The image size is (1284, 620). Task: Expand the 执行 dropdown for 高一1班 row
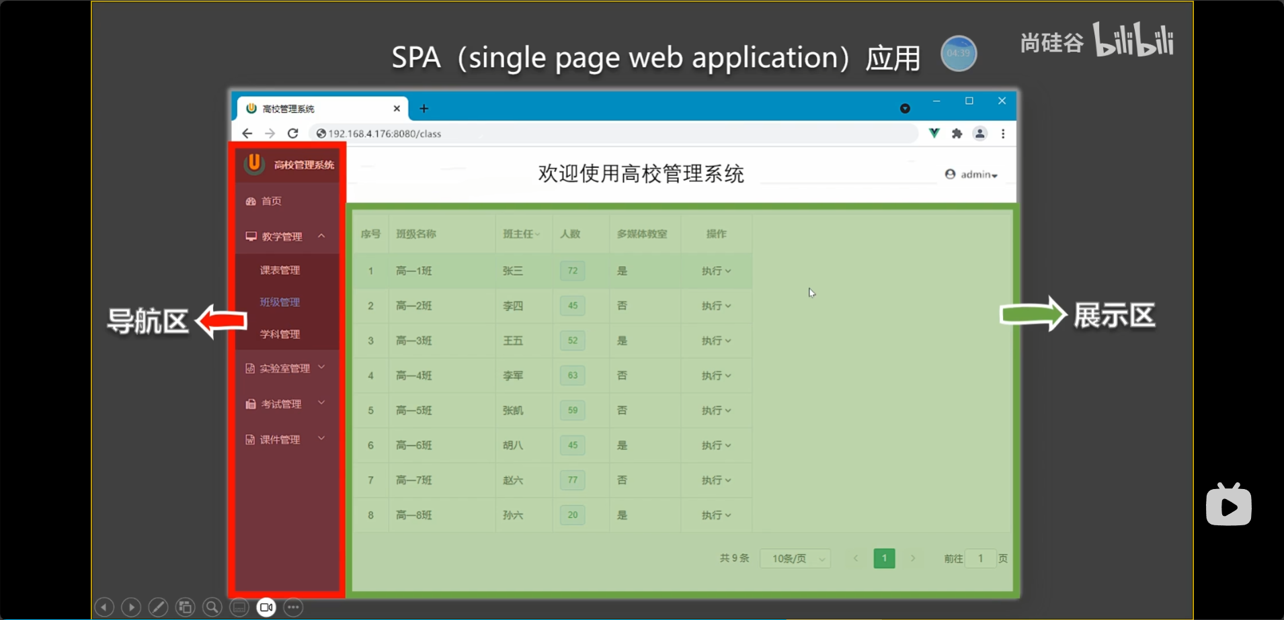716,271
